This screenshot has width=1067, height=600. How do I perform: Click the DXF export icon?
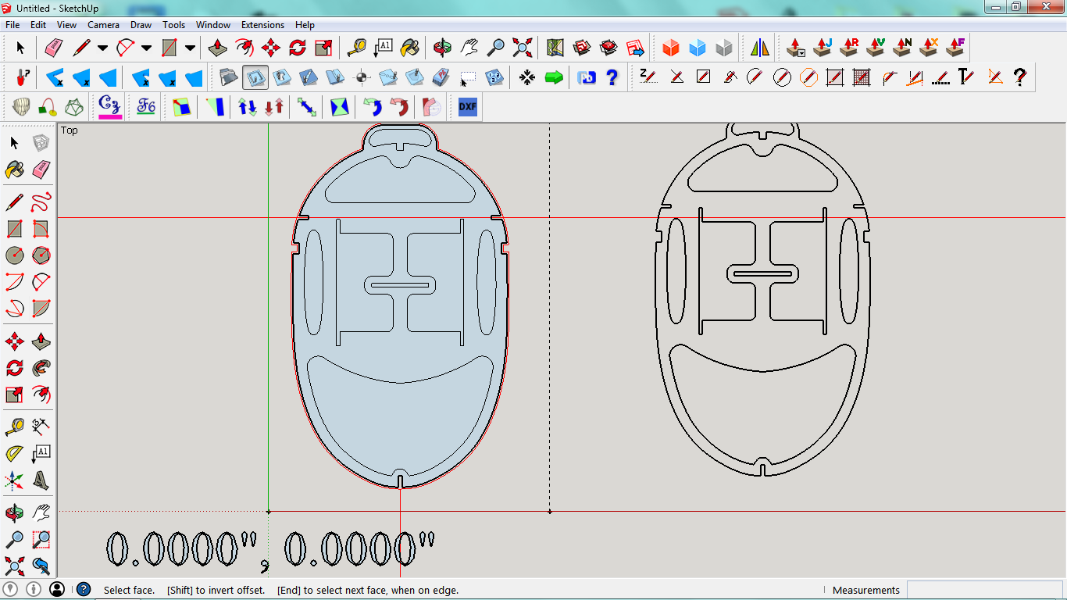[x=467, y=107]
